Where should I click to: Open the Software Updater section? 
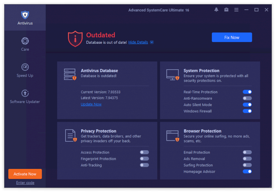[25, 97]
